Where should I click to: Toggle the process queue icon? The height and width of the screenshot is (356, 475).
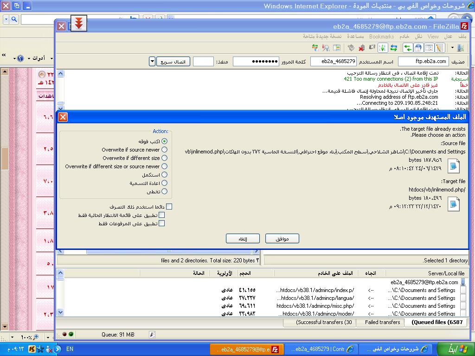pyautogui.click(x=383, y=48)
